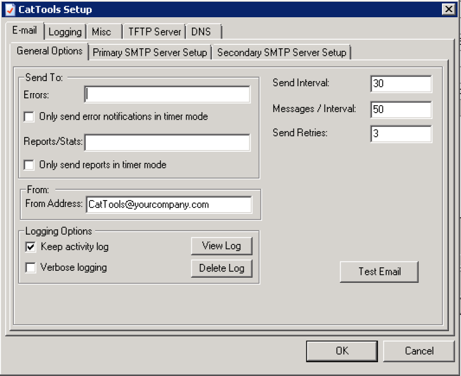The image size is (461, 376).
Task: Click the "Send Retries:" label
Action: tap(300, 133)
